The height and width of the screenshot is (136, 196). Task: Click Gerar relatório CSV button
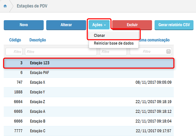174,25
